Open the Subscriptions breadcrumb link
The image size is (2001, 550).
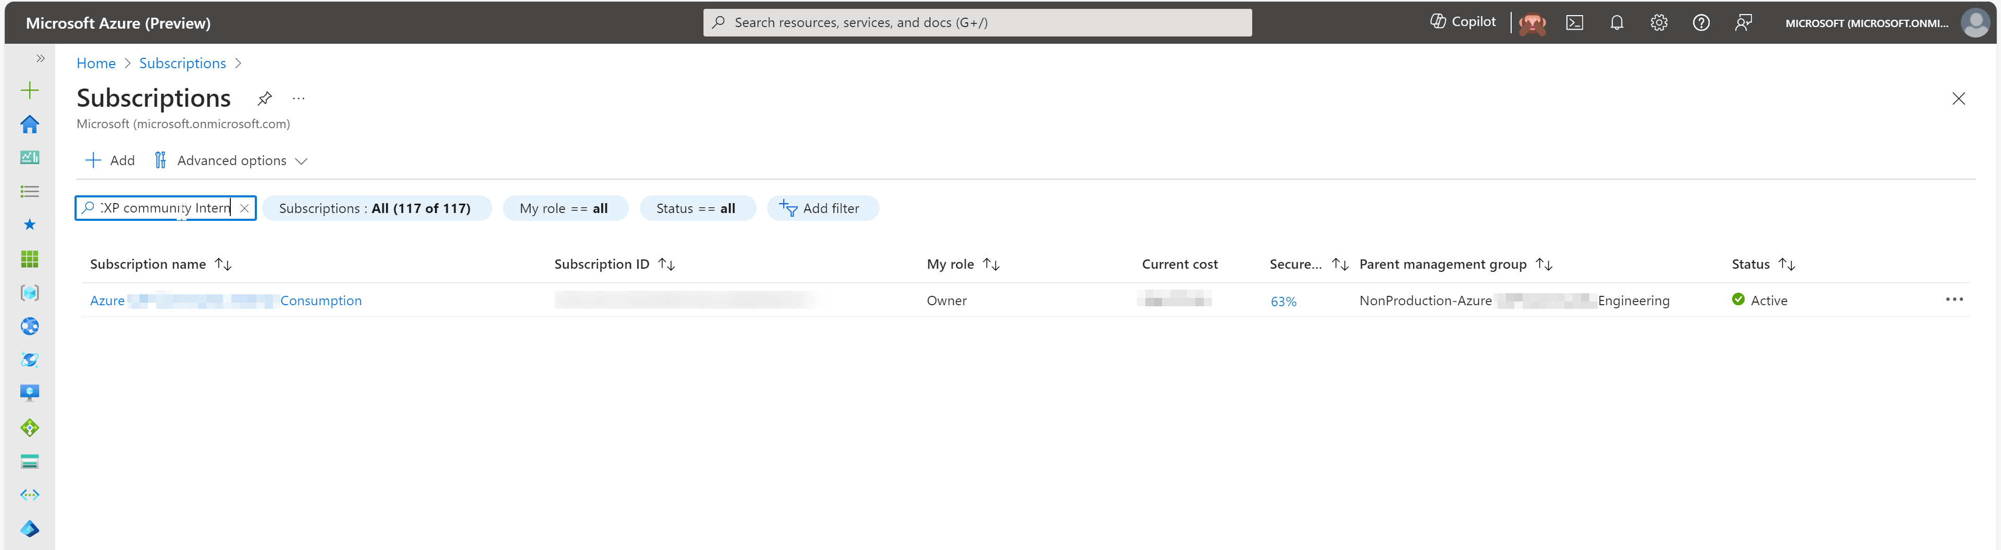click(x=182, y=63)
